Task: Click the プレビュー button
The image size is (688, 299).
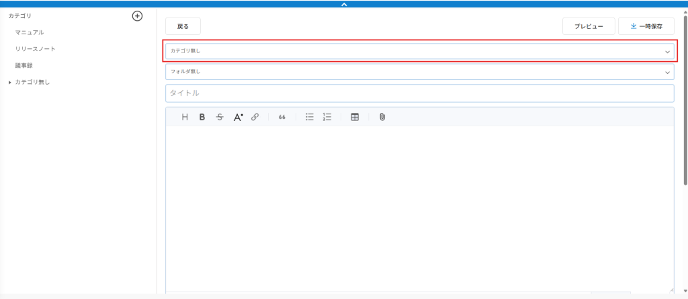Action: pos(589,26)
